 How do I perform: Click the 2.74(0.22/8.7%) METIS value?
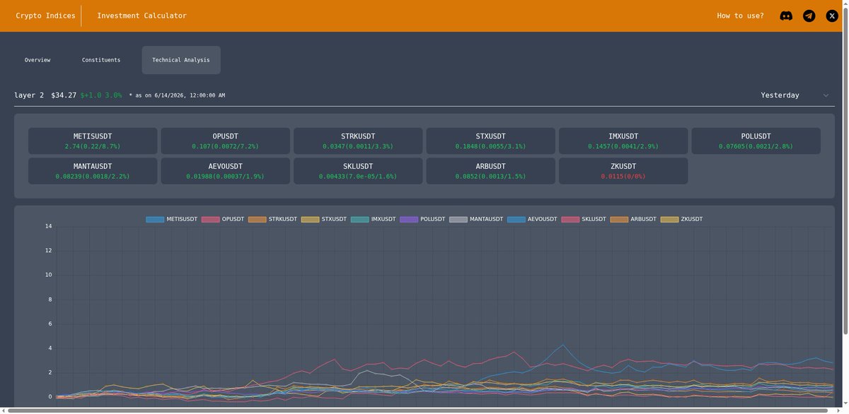point(93,146)
